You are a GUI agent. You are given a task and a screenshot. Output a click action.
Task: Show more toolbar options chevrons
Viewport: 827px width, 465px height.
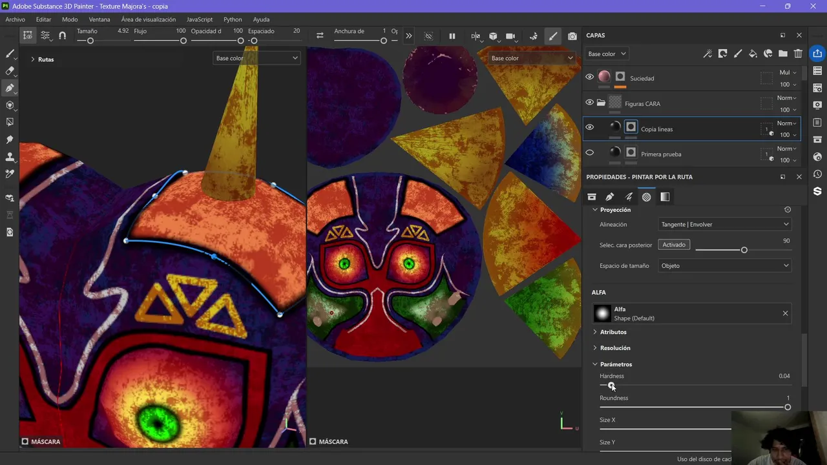click(x=409, y=36)
